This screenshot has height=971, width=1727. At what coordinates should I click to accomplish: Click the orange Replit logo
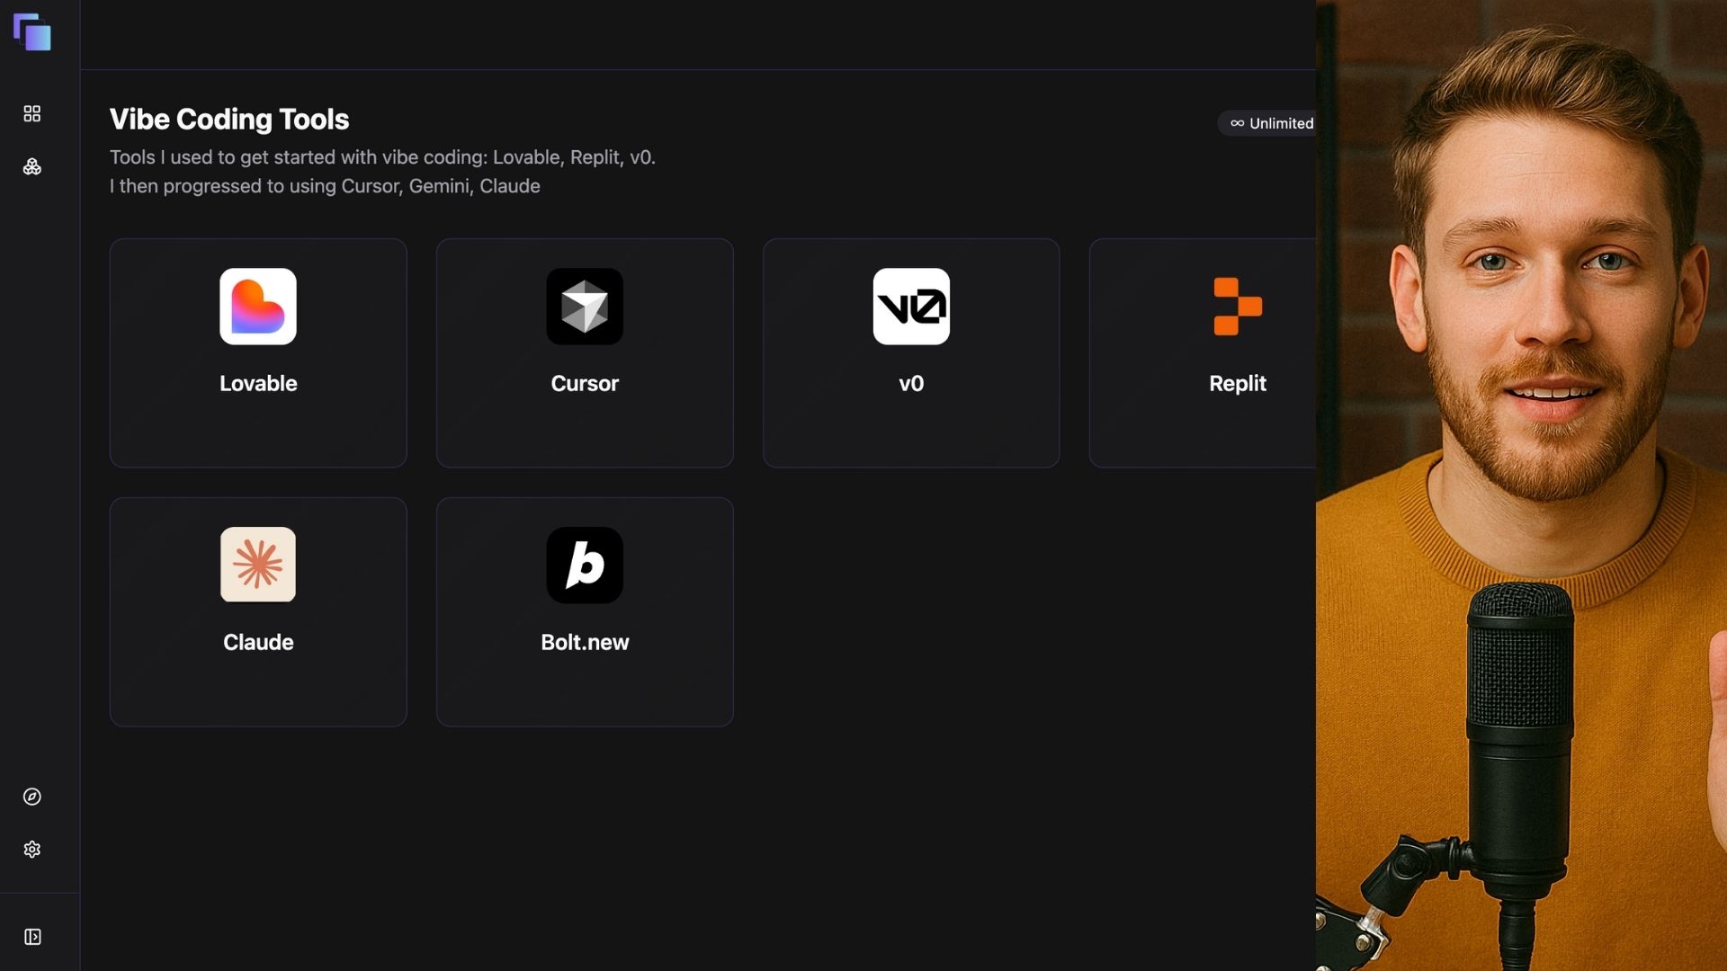[x=1238, y=307]
